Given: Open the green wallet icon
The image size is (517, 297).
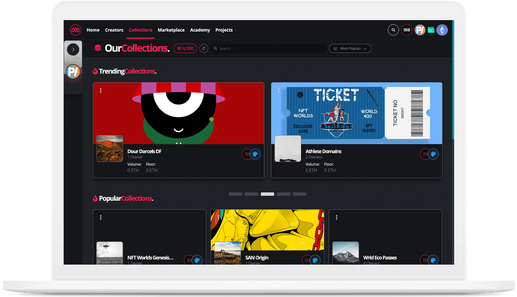Looking at the screenshot, I should (x=431, y=30).
